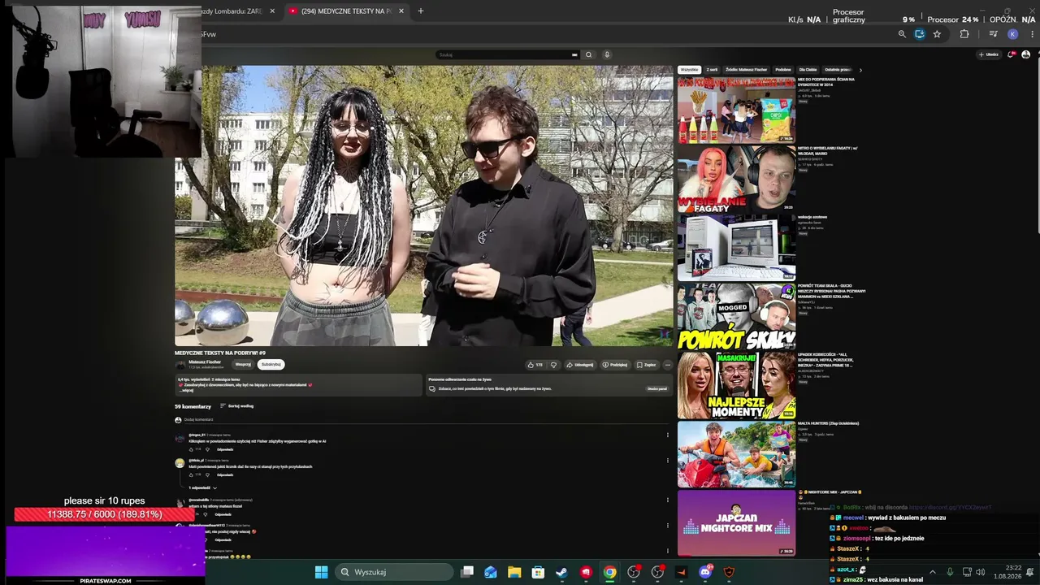The width and height of the screenshot is (1040, 585).
Task: Open the YouTube account avatar menu
Action: click(x=1025, y=54)
